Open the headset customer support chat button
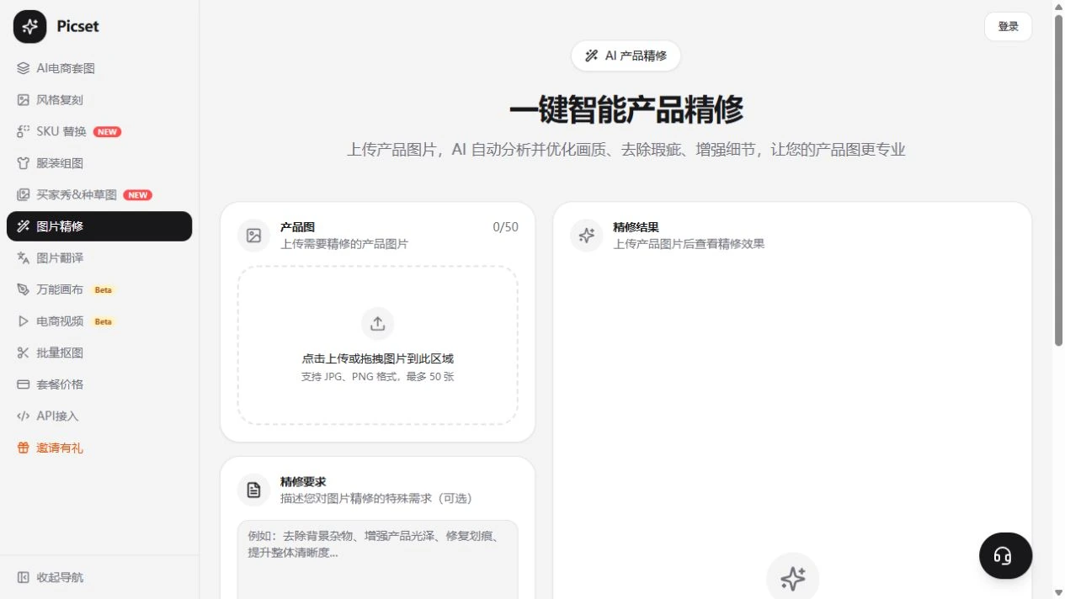 1005,556
